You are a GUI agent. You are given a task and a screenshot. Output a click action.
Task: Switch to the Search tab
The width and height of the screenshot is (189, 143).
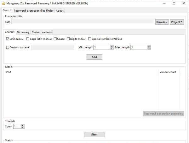click(7, 10)
